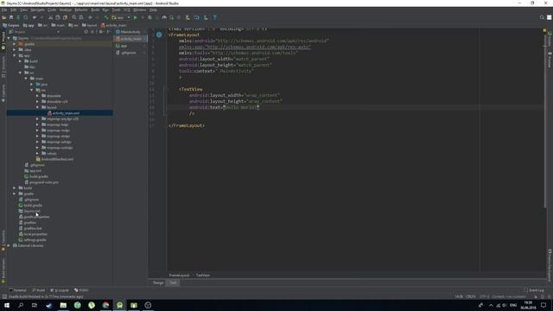Expand the .idea folder in tree
Screen dimensions: 553x311
pyautogui.click(x=15, y=50)
